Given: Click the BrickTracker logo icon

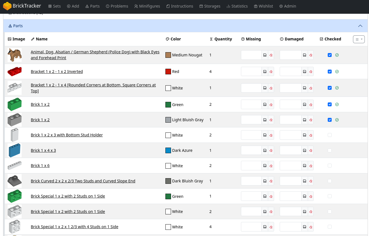Looking at the screenshot, I should coord(7,6).
